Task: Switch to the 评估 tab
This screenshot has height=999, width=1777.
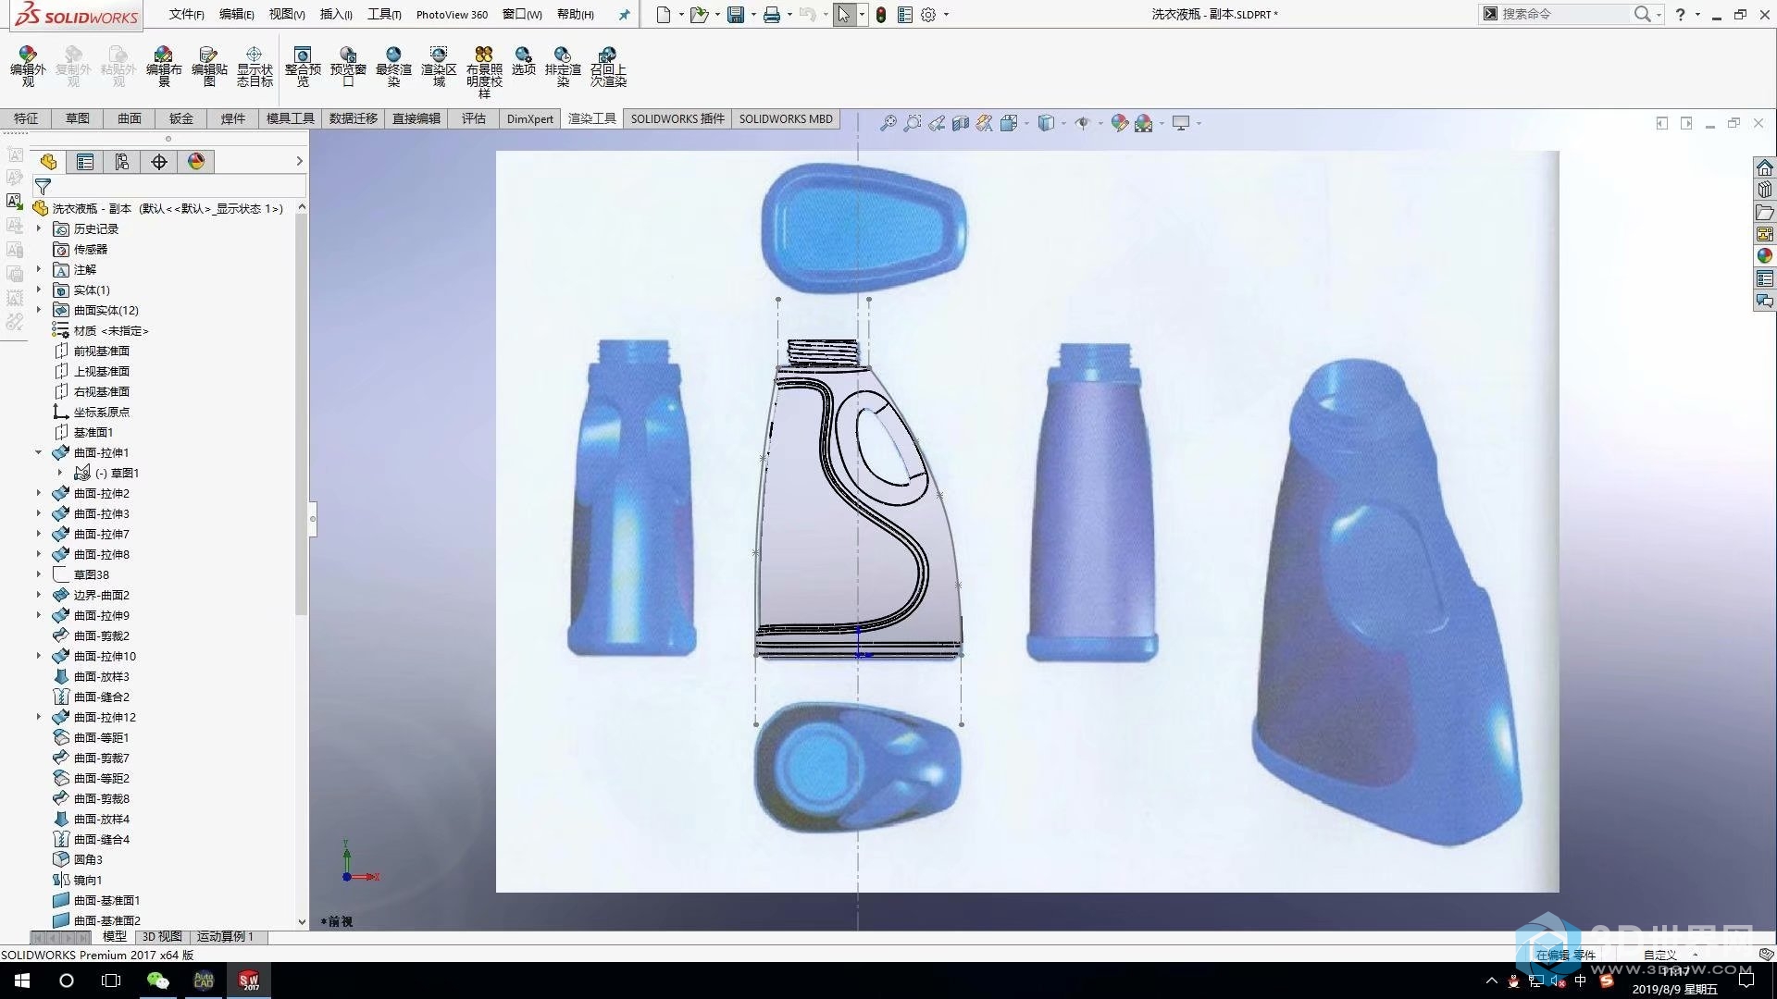Action: 474,118
